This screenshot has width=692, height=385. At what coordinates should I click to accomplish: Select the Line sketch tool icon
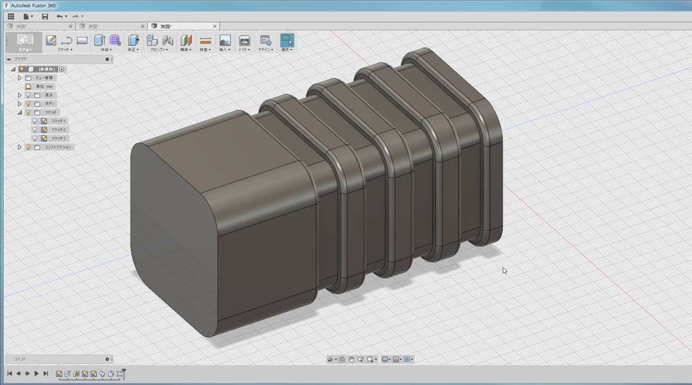66,40
